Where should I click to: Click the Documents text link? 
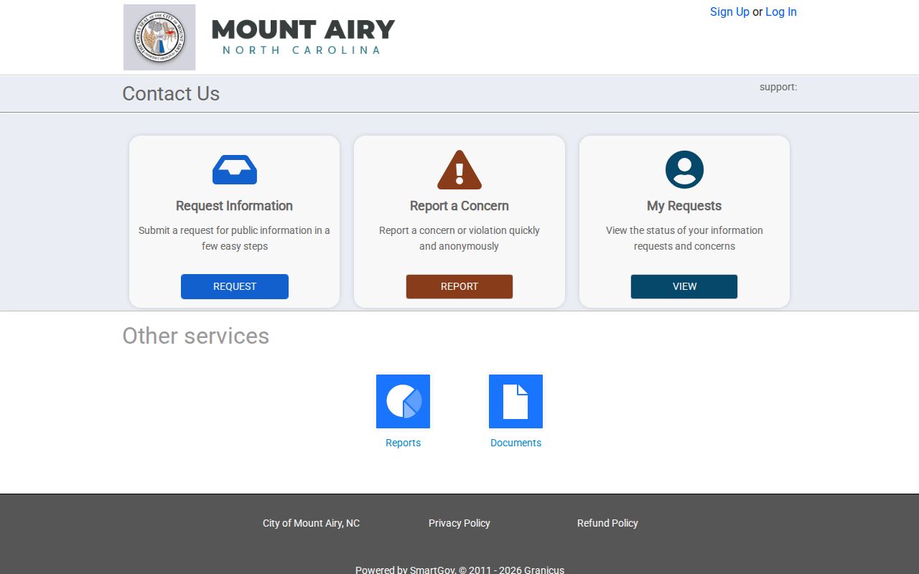click(x=516, y=443)
